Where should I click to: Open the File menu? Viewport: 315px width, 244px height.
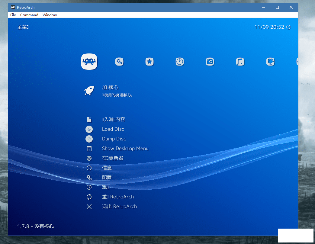(x=13, y=15)
